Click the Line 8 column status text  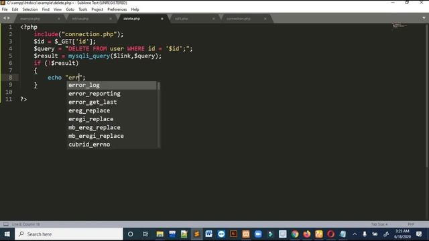tap(25, 224)
